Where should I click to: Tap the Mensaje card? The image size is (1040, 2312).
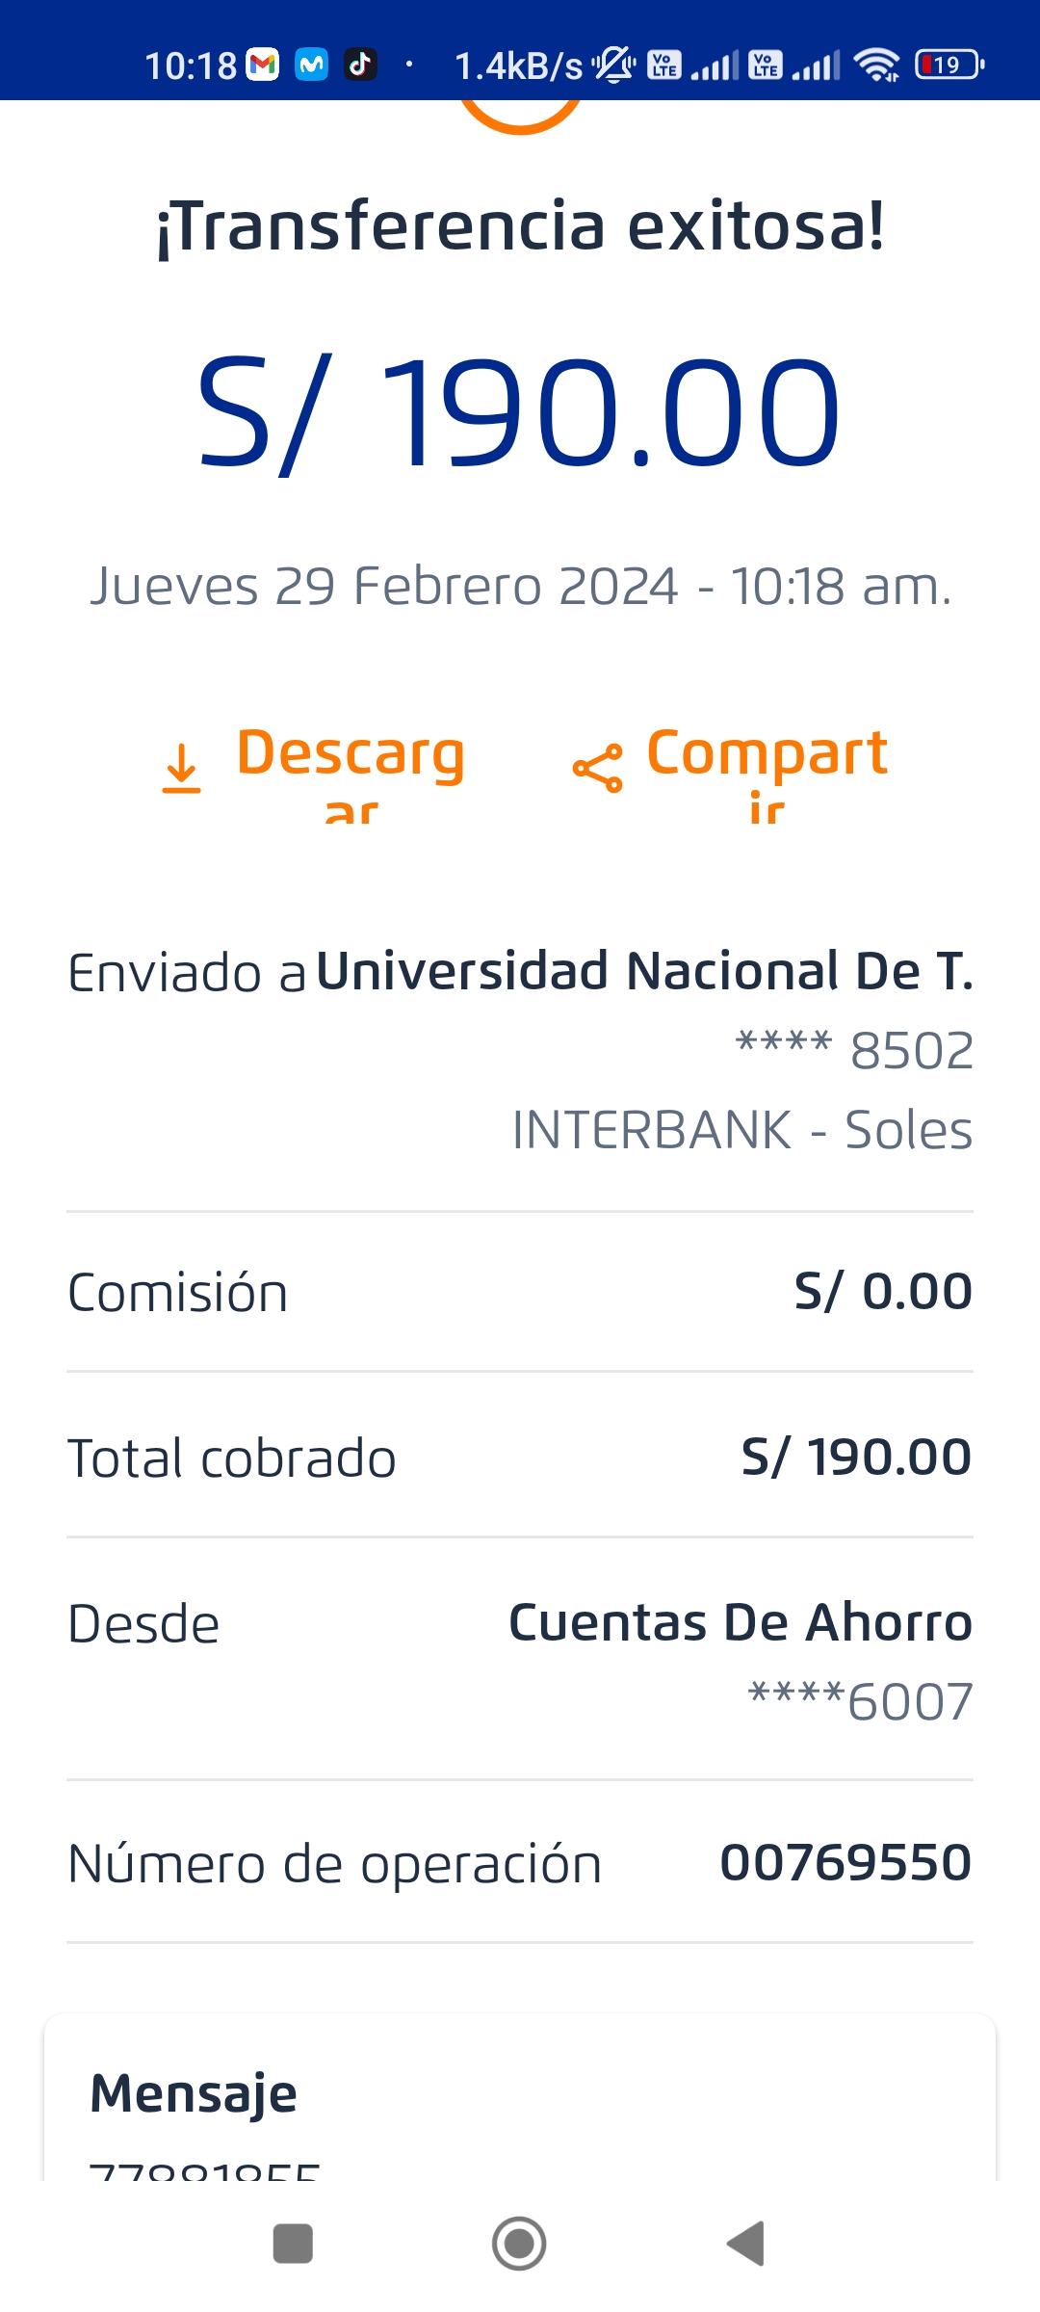coord(520,2100)
